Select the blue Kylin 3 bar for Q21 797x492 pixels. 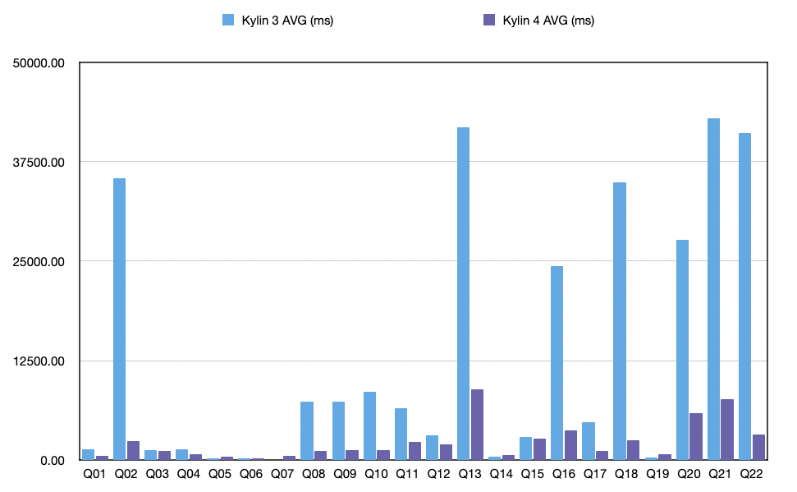(x=713, y=289)
